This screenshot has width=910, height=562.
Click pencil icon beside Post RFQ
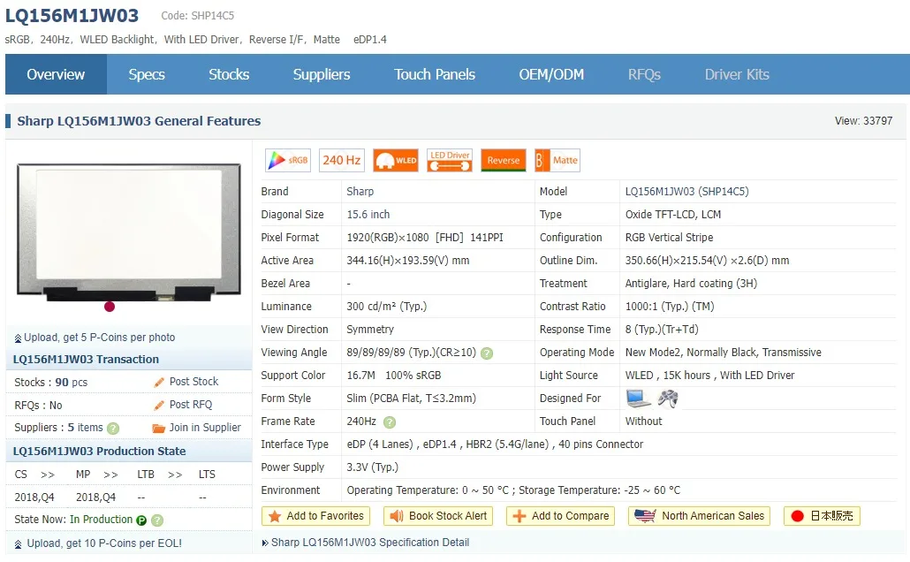159,406
